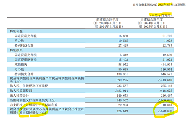Click the value 22,785
This screenshot has width=191, height=123.
pos(167,45)
